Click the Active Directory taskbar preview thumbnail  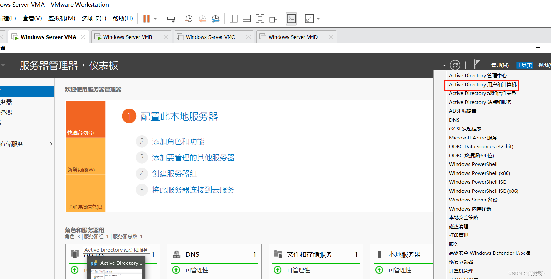pos(116,268)
